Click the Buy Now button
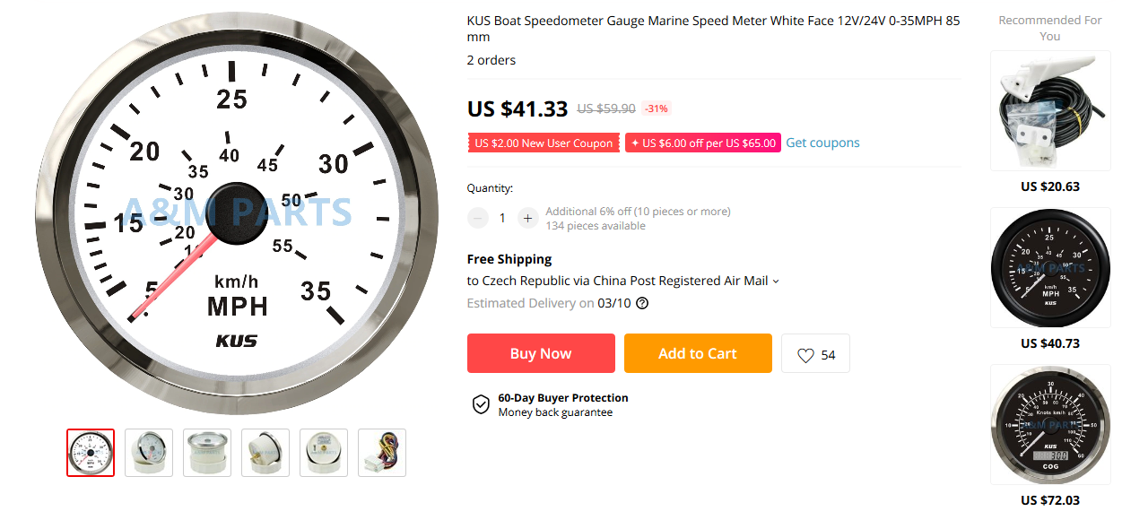 [541, 353]
